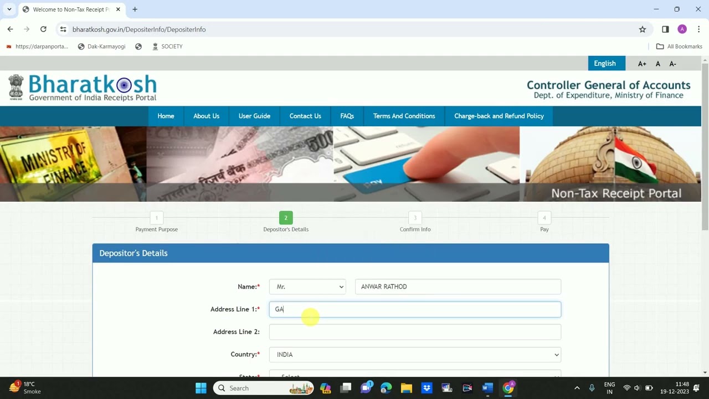Close the Non-Tax Receipt tab

(x=118, y=9)
